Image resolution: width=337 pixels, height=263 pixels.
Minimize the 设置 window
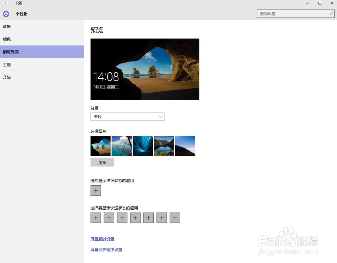[x=308, y=3]
